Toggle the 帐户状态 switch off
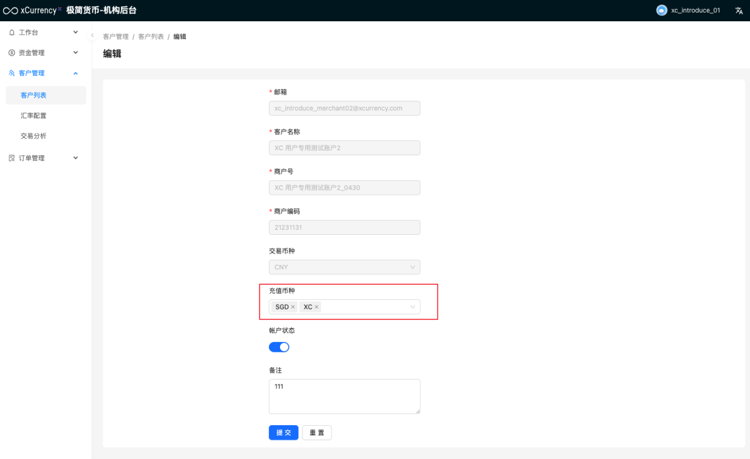The height and width of the screenshot is (459, 750). 279,347
